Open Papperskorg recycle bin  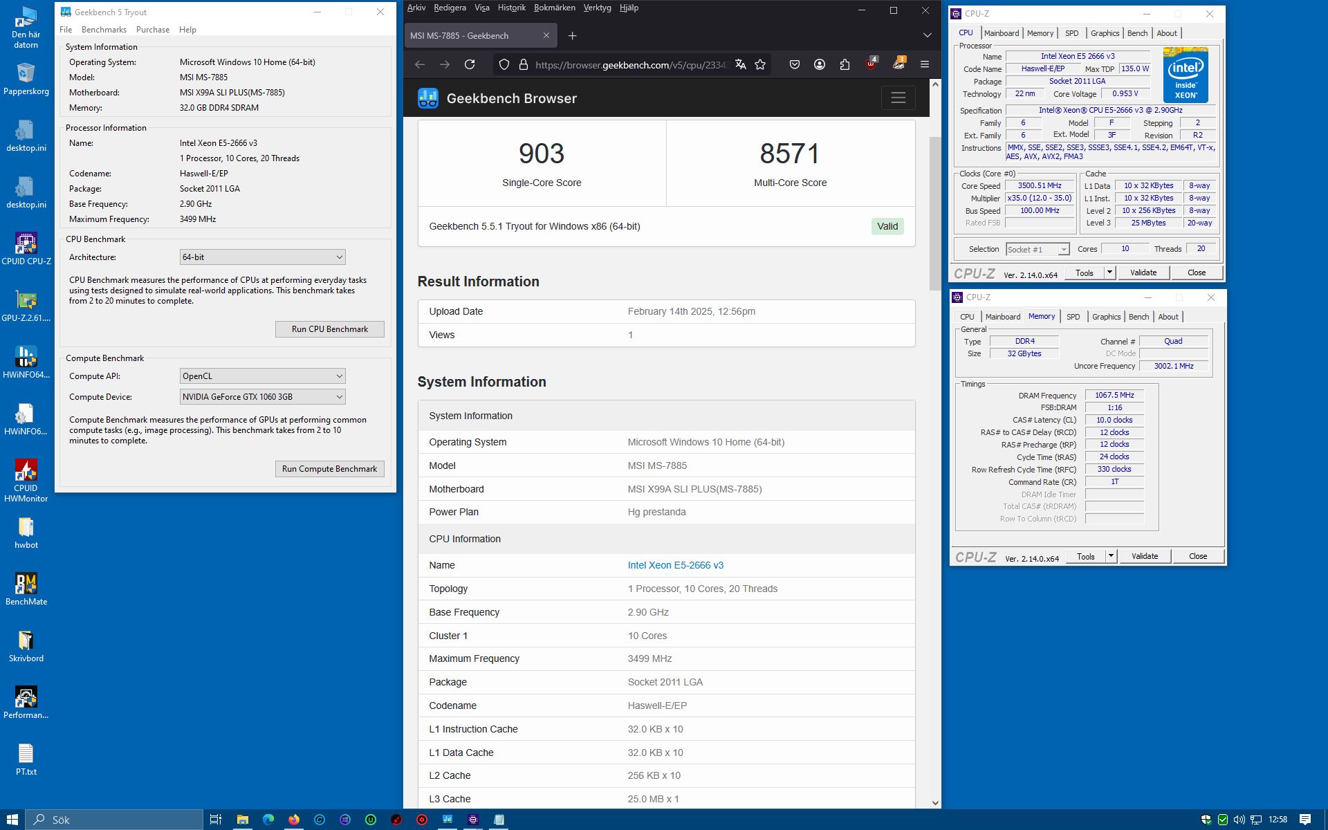click(x=26, y=79)
